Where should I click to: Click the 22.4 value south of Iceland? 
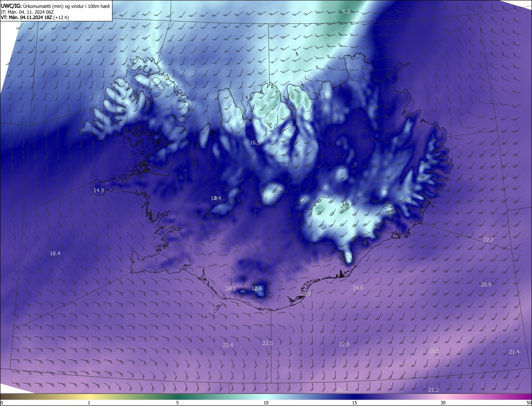pyautogui.click(x=228, y=345)
